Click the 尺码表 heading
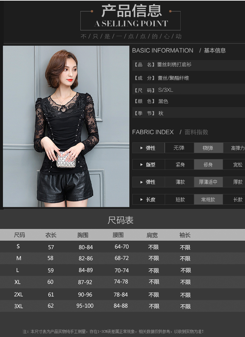This screenshot has height=337, width=245. (x=121, y=220)
